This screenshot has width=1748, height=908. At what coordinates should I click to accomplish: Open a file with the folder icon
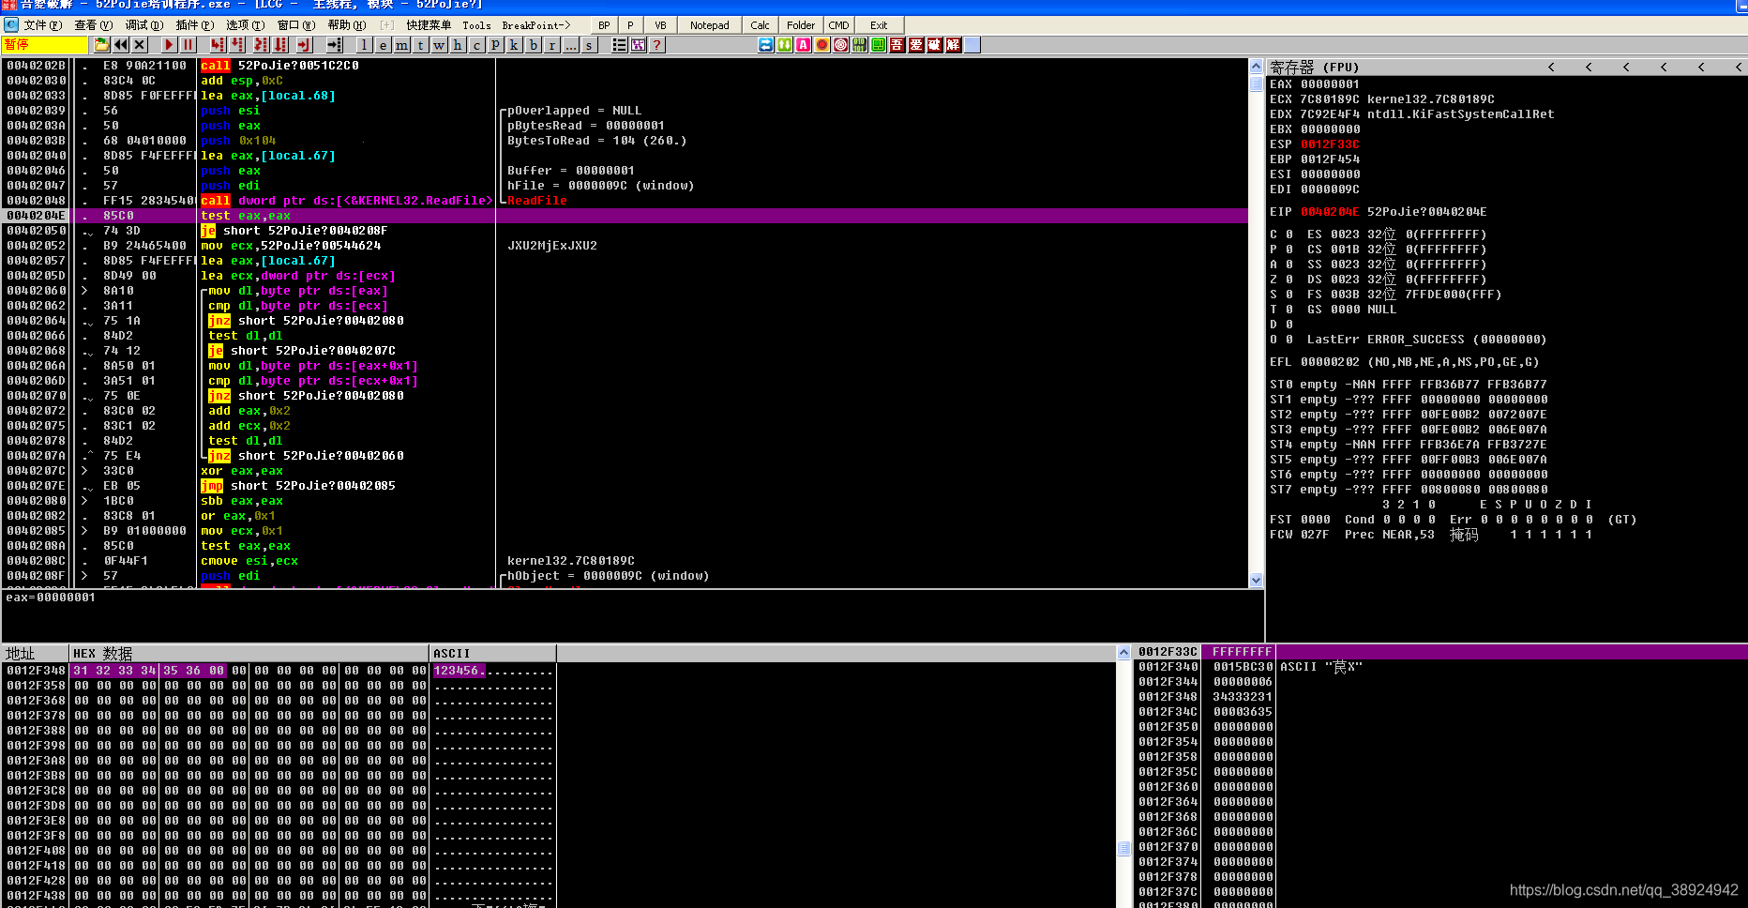click(x=101, y=45)
